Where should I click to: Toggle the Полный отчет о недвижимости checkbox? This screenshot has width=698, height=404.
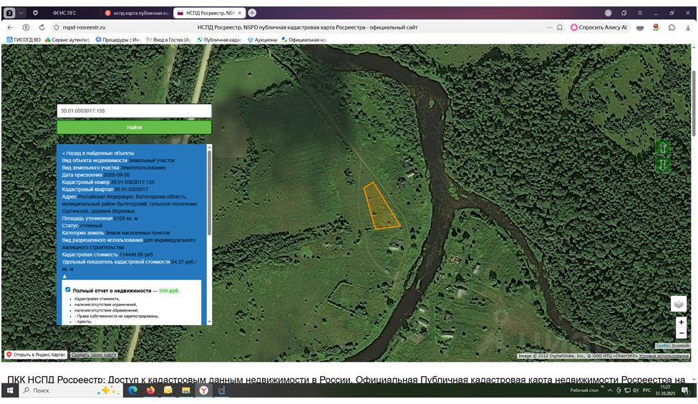click(68, 289)
